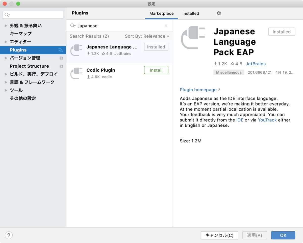
Task: Click the large plugin logo in the details pane
Action: (x=193, y=38)
